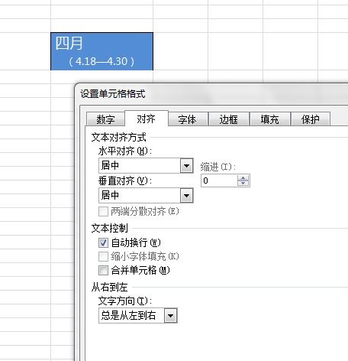
Task: Click the 文本对齐方式 section label
Action: [x=119, y=137]
